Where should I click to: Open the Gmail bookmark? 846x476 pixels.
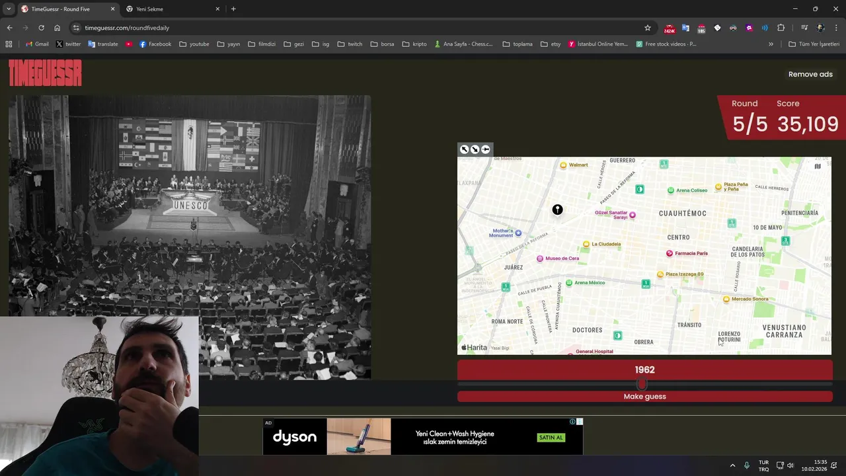pyautogui.click(x=37, y=44)
